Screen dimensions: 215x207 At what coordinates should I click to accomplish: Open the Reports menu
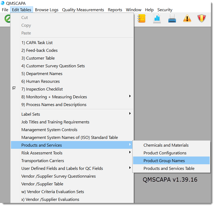click(x=115, y=10)
